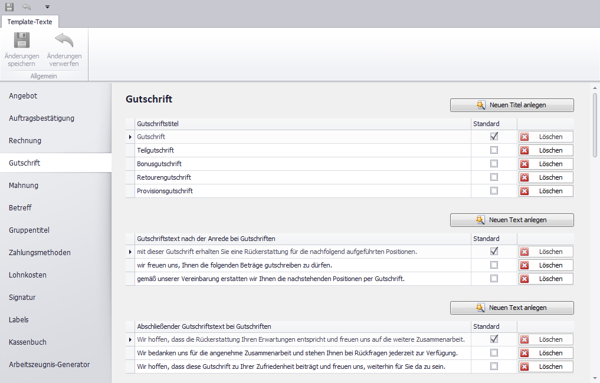Click the save icon in quick access toolbar
600x383 pixels.
click(x=9, y=6)
